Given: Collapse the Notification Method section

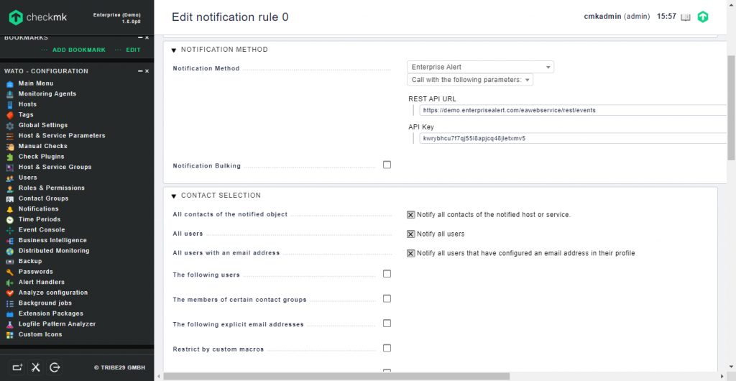Looking at the screenshot, I should [x=174, y=50].
